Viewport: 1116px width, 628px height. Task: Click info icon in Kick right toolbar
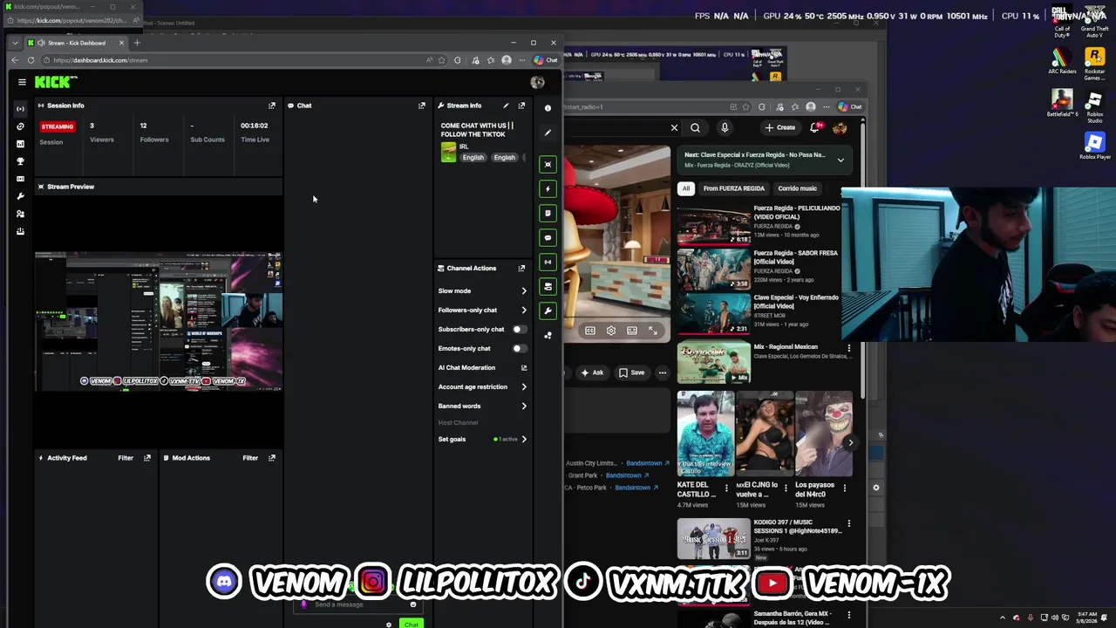pos(548,108)
